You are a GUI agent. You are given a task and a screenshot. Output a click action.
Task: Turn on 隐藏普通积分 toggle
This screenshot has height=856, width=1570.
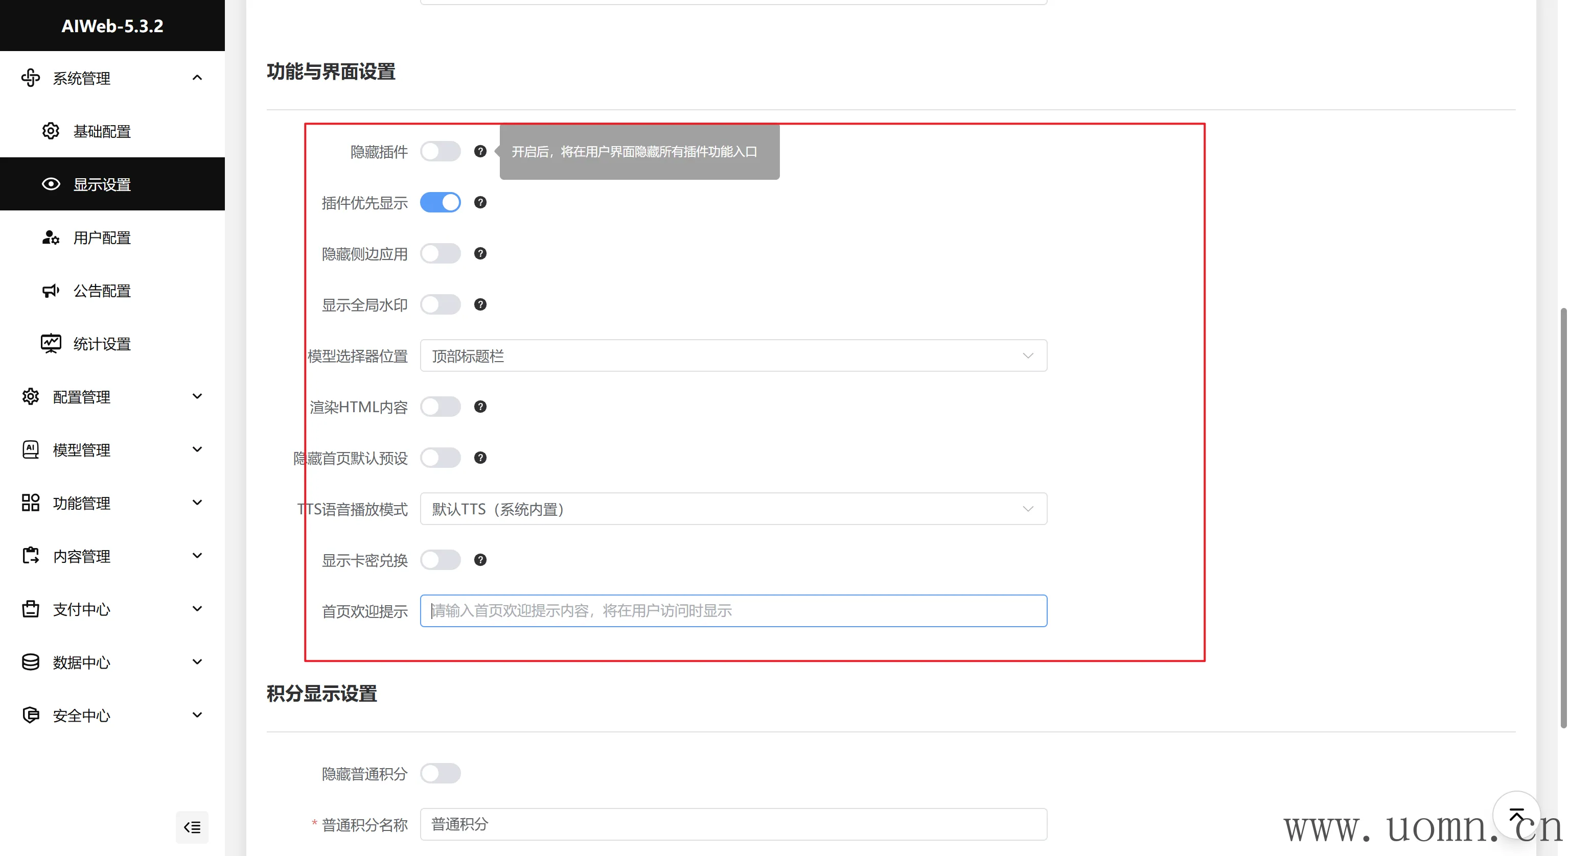[440, 773]
